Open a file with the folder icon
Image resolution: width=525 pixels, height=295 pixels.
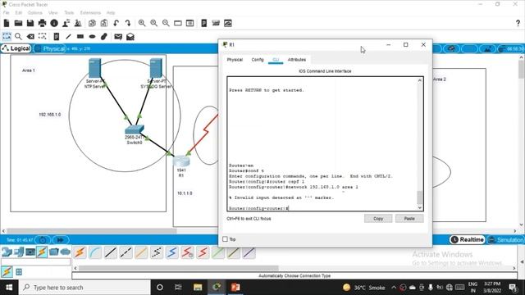coord(18,23)
